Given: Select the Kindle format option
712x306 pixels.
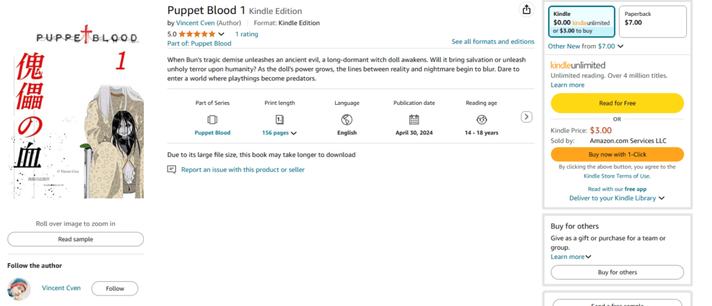Looking at the screenshot, I should click(x=581, y=22).
